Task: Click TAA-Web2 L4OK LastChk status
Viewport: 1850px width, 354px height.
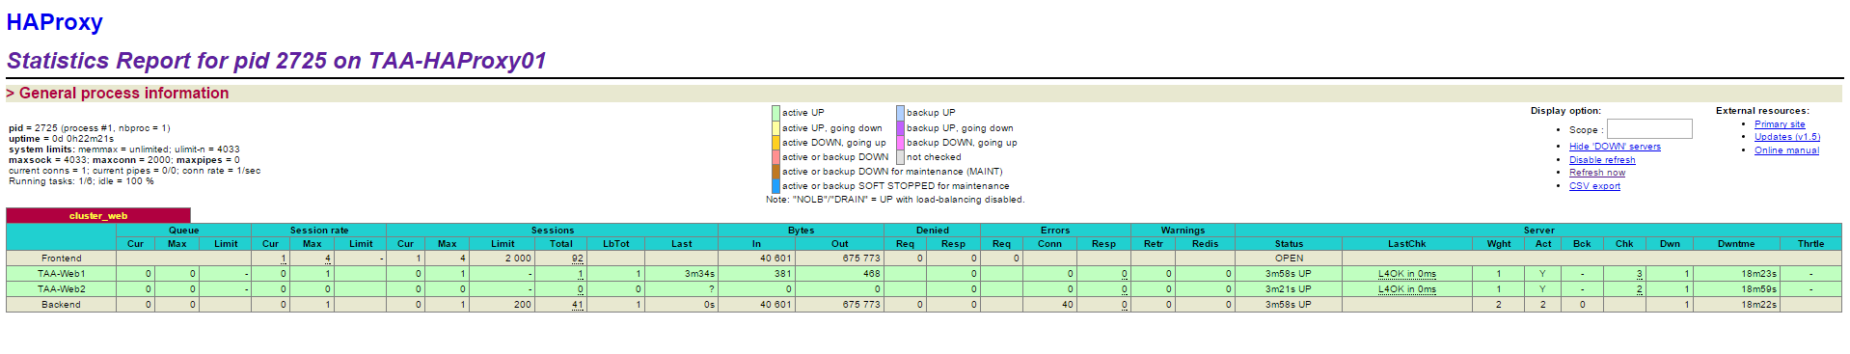Action: click(1406, 289)
